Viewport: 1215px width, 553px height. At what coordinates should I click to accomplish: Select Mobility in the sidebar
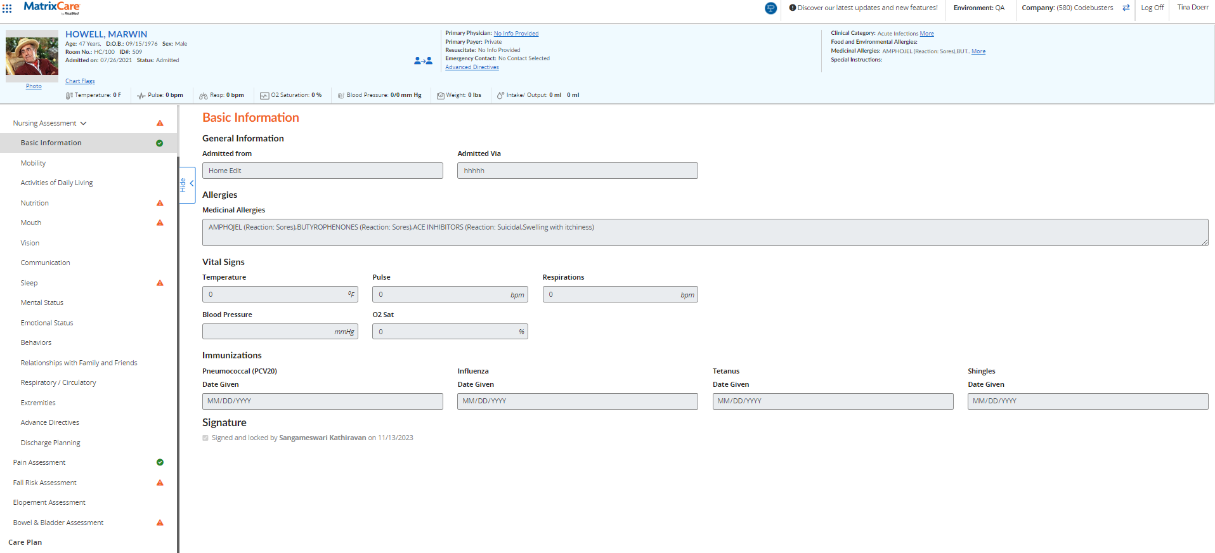(x=33, y=163)
